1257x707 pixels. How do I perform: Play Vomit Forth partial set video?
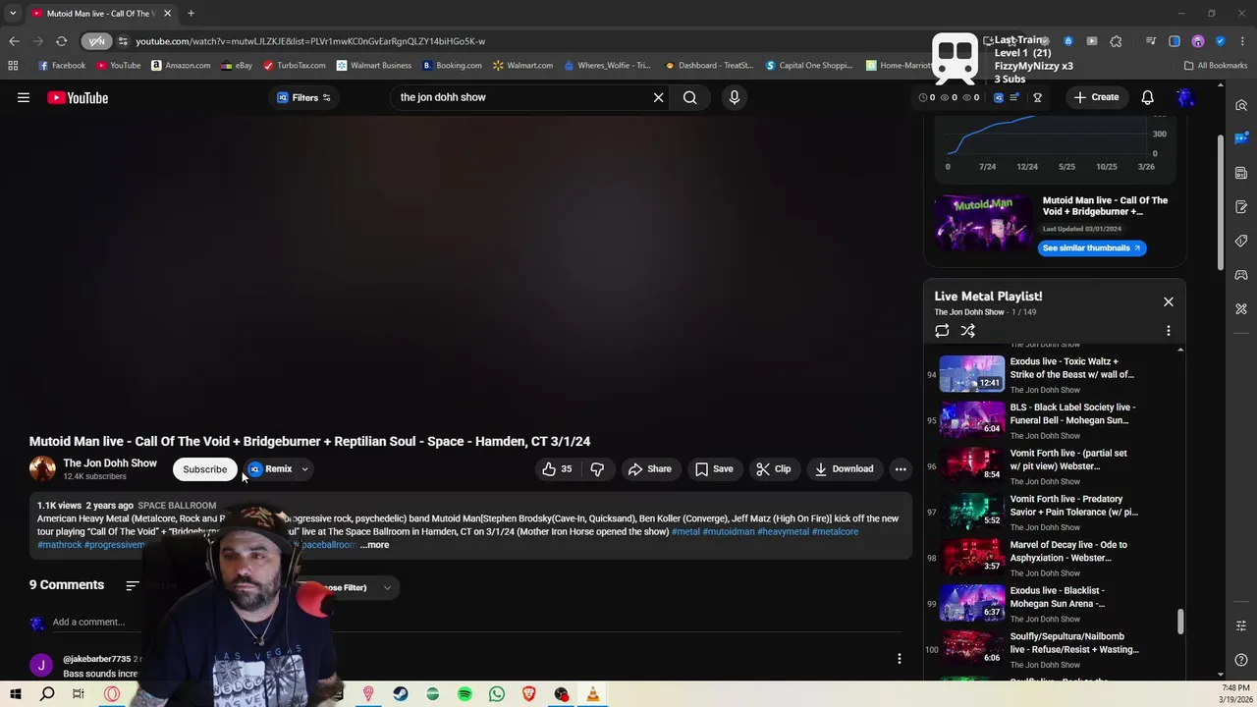click(x=1049, y=466)
